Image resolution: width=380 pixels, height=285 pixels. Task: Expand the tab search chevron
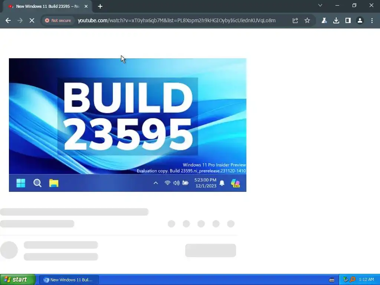tap(320, 5)
